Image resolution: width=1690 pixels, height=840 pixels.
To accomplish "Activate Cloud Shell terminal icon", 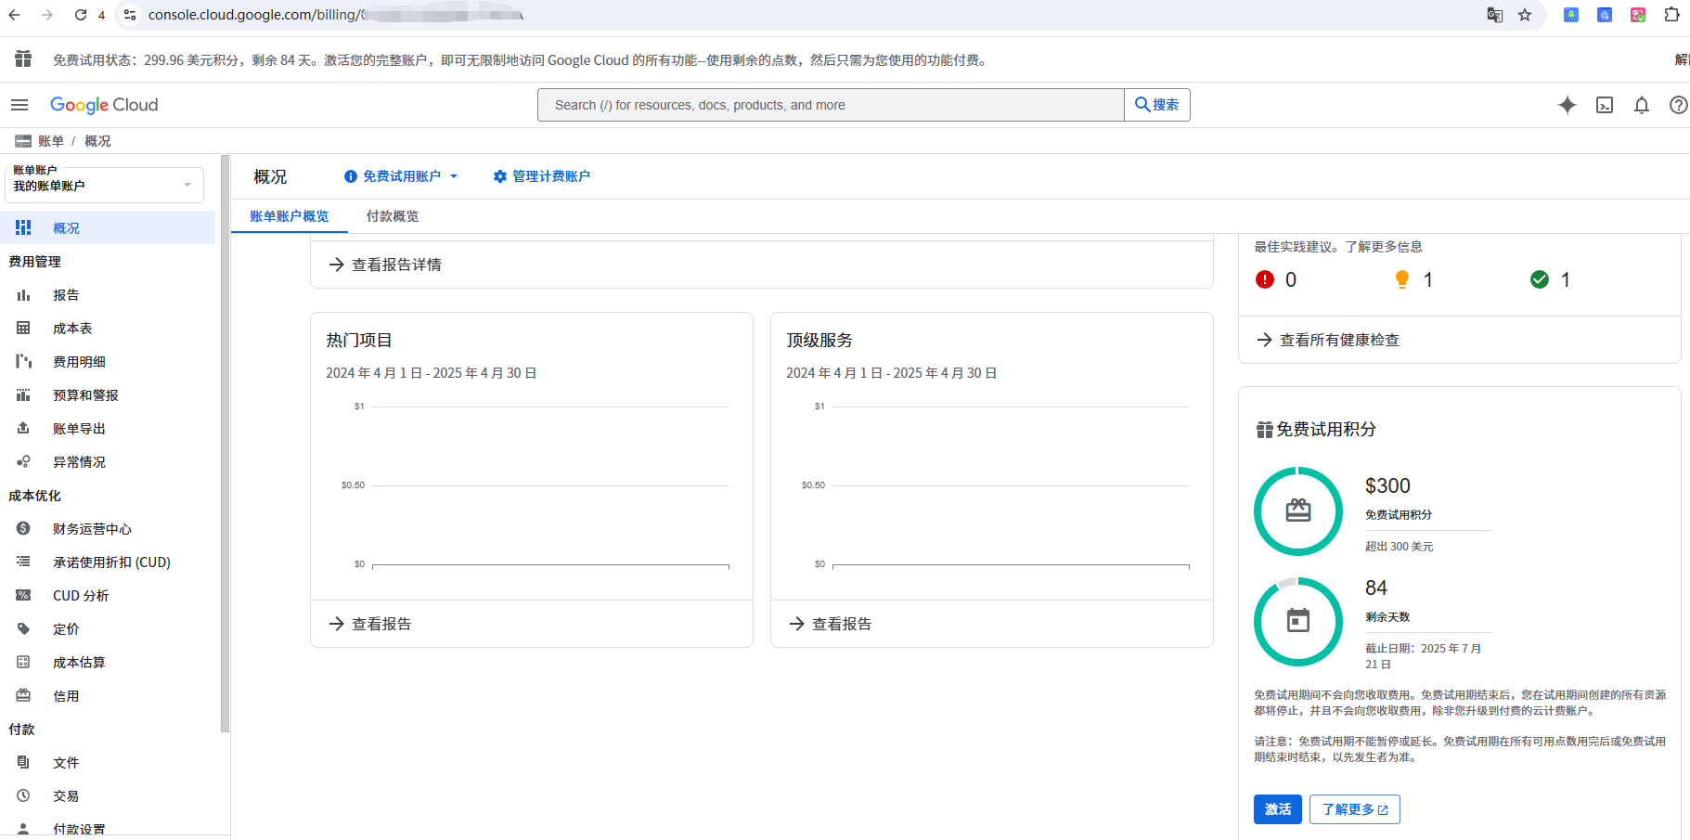I will [1605, 105].
